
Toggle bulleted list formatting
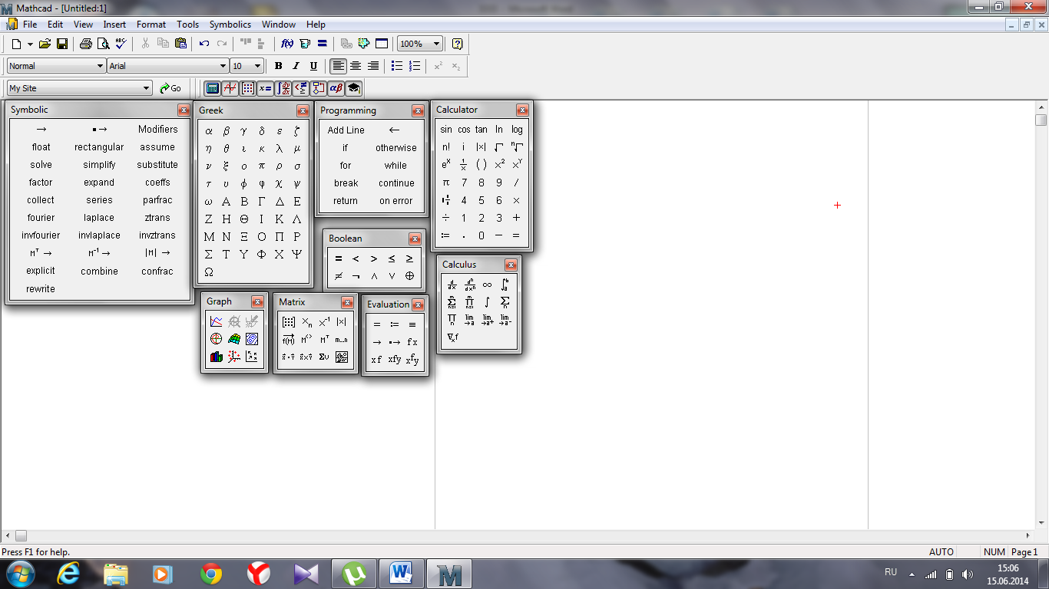[397, 66]
